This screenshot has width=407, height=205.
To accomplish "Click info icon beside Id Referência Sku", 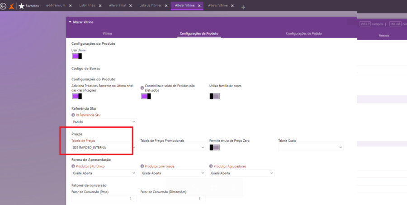I will (x=73, y=115).
